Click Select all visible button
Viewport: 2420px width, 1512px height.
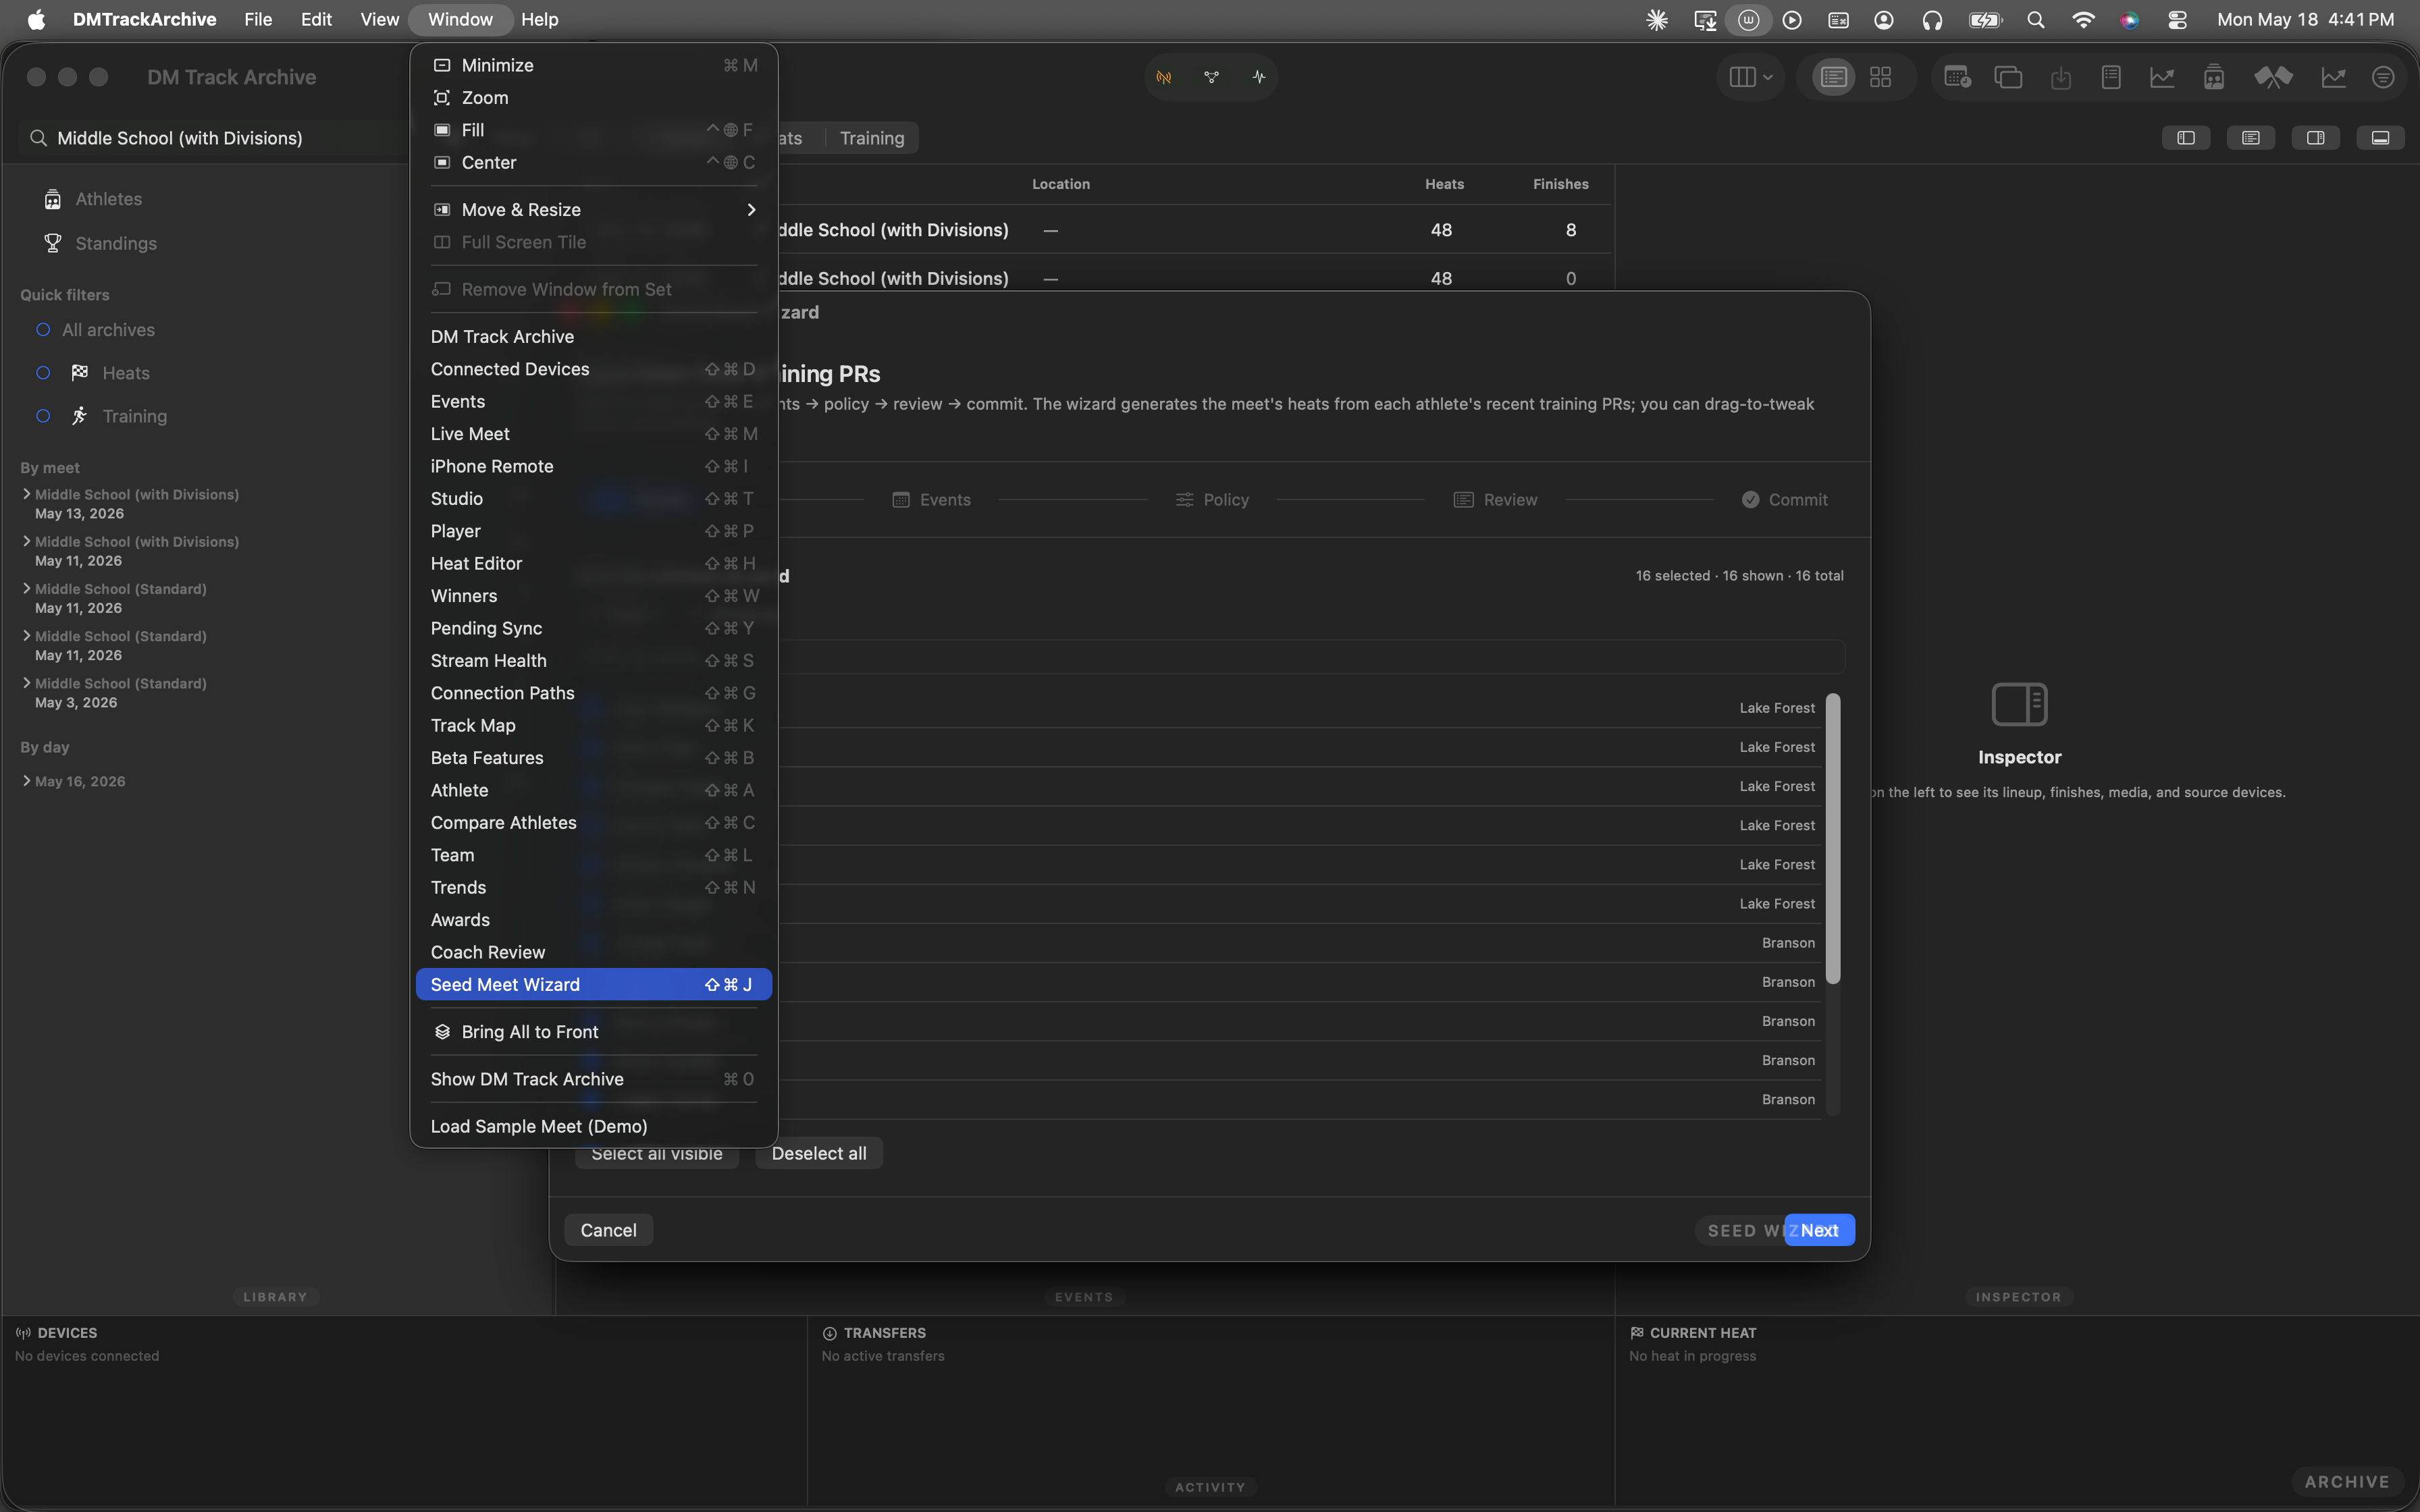(656, 1155)
